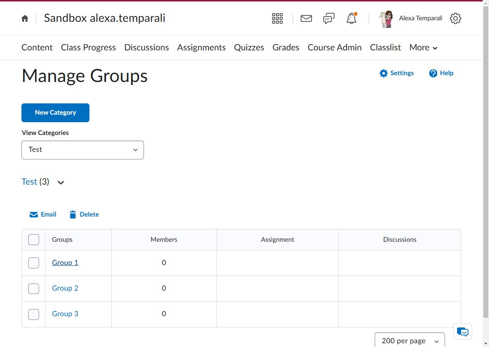The image size is (489, 347).
Task: Select the header checkbox for all groups
Action: 34,239
